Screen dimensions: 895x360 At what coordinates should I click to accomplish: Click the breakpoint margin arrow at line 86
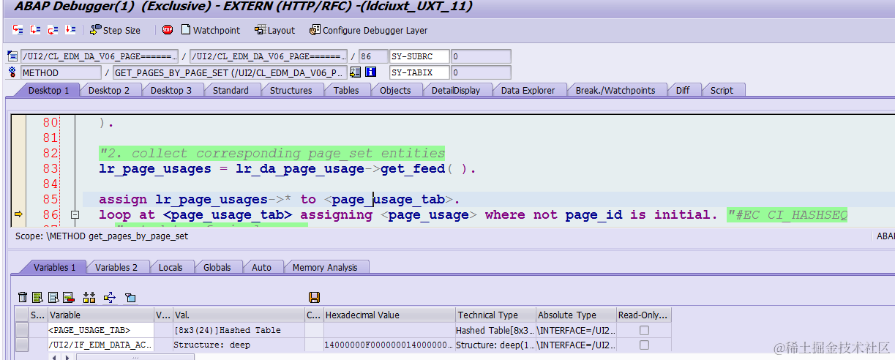[18, 215]
